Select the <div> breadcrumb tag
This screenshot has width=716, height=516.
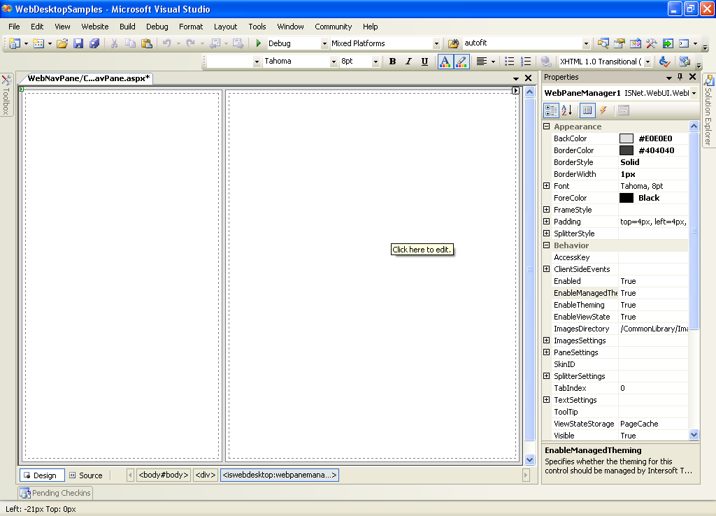click(206, 475)
